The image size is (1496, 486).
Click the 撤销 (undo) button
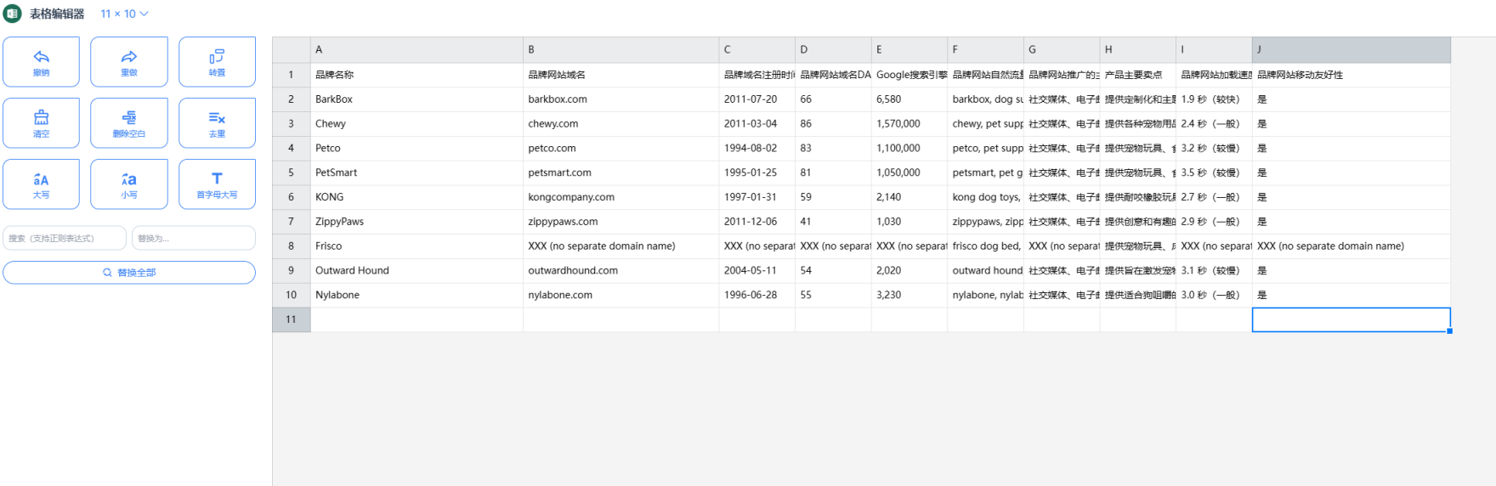coord(41,62)
